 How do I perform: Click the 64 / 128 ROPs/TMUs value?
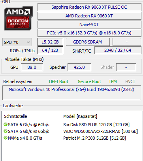50,50
